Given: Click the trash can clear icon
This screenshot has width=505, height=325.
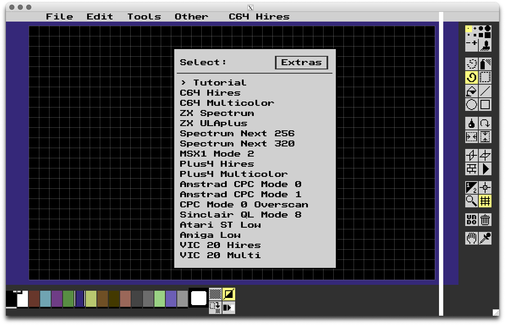Looking at the screenshot, I should pyautogui.click(x=485, y=220).
